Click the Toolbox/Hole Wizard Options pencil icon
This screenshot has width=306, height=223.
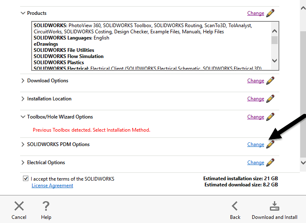270,116
